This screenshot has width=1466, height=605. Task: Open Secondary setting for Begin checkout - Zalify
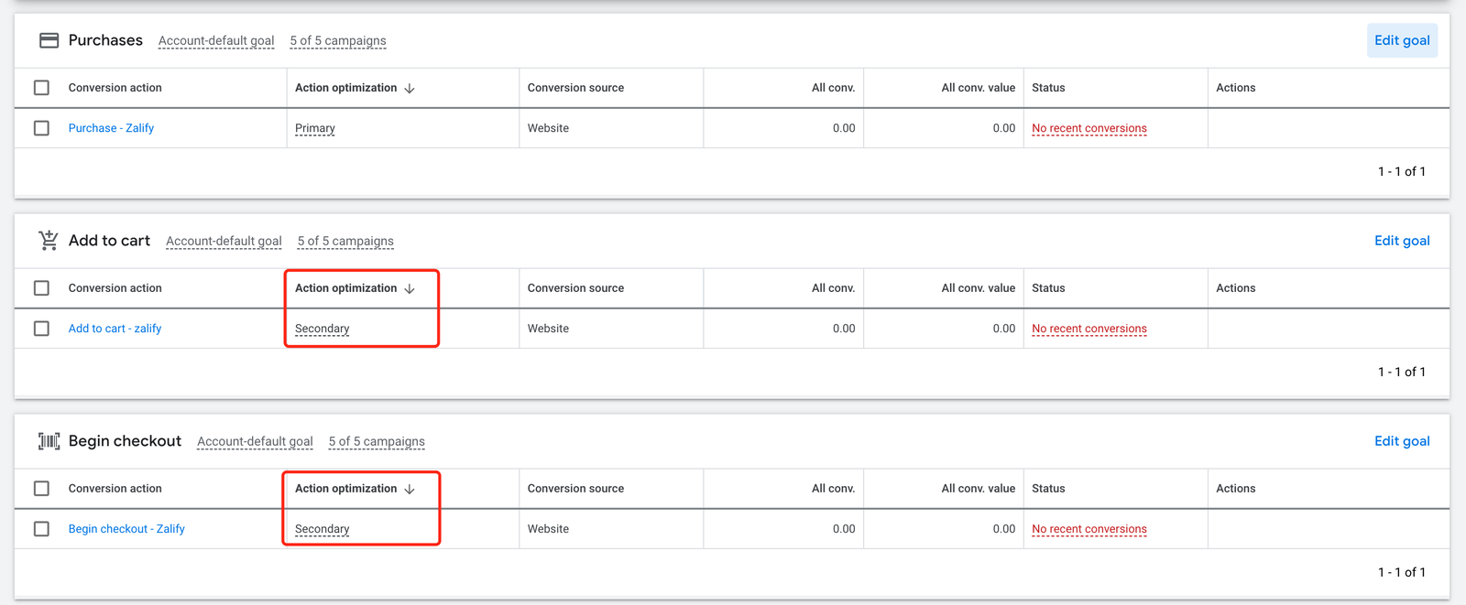point(322,529)
